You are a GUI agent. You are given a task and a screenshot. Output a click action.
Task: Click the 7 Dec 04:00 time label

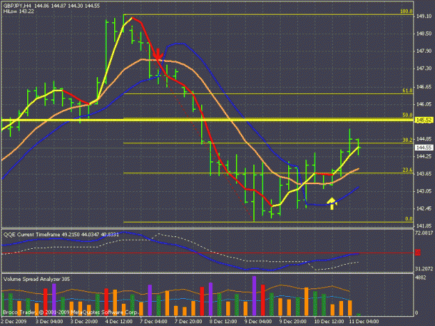pos(153,321)
